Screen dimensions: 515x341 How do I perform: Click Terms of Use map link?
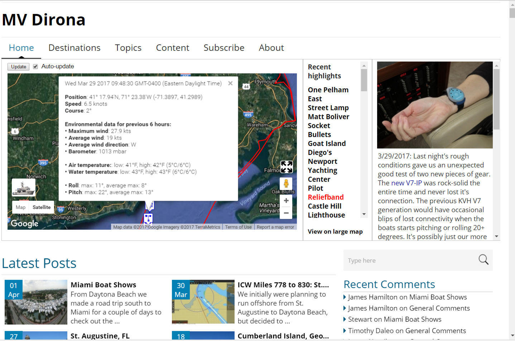[238, 227]
